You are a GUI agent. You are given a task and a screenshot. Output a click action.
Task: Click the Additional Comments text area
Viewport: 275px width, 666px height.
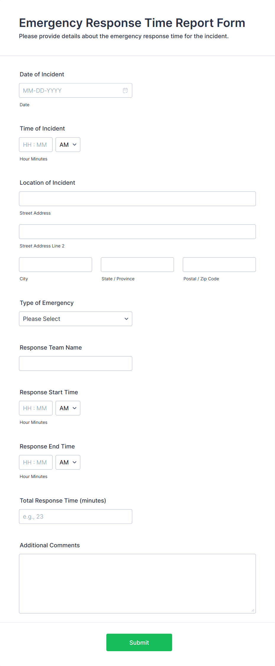point(137,583)
